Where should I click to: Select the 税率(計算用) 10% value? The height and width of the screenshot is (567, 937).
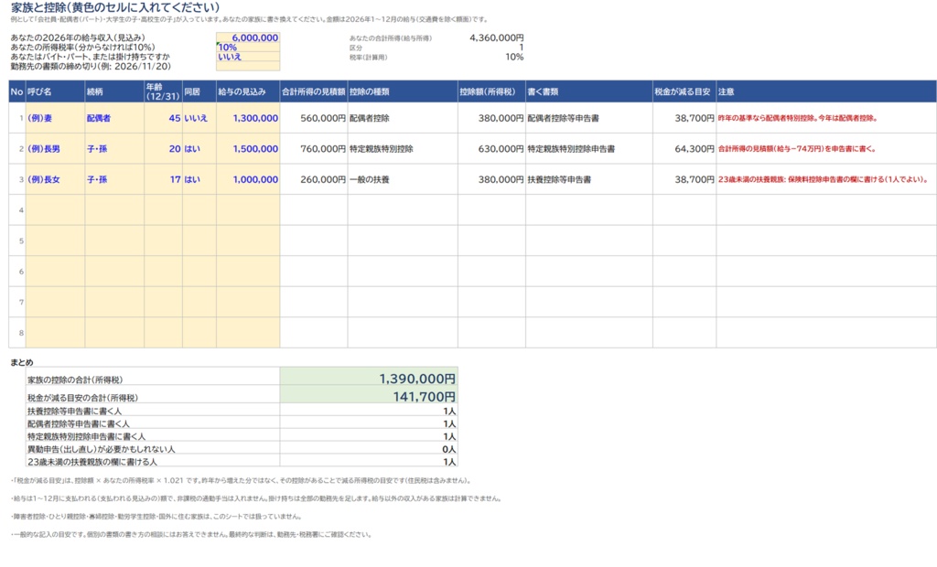[x=514, y=57]
